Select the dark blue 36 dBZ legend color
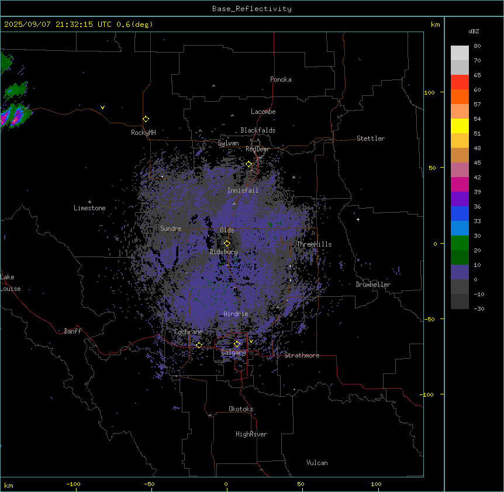 [x=460, y=213]
